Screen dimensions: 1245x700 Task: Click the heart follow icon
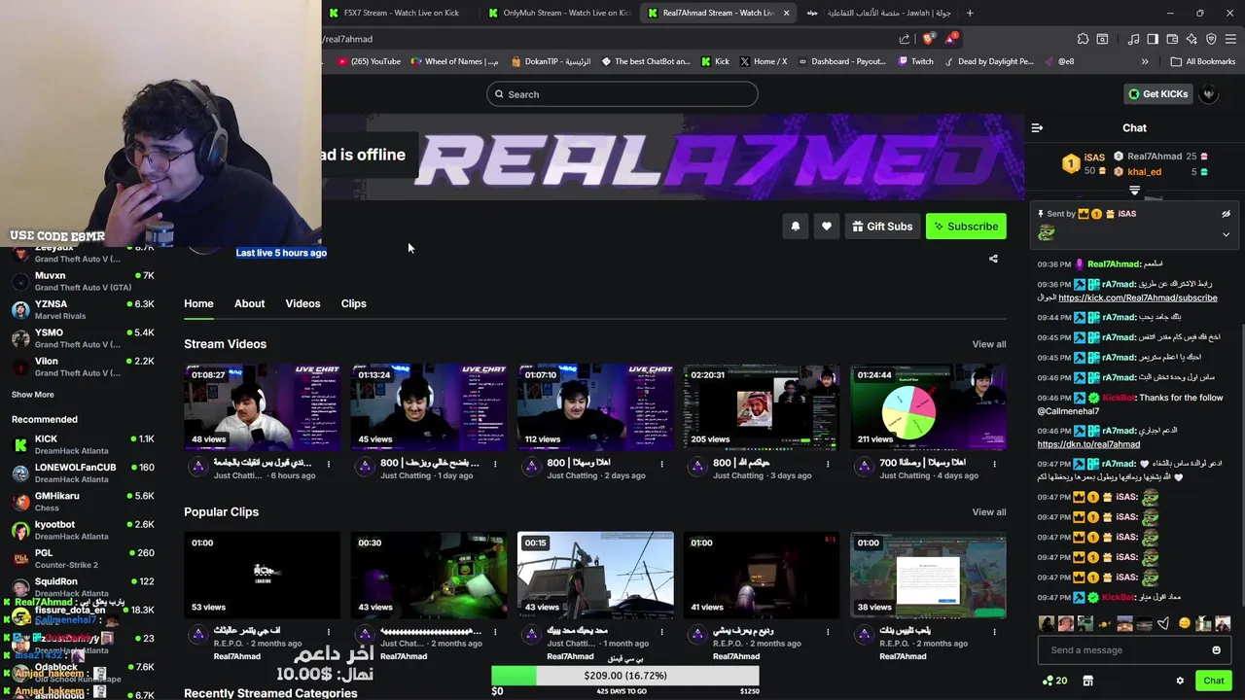coord(826,227)
